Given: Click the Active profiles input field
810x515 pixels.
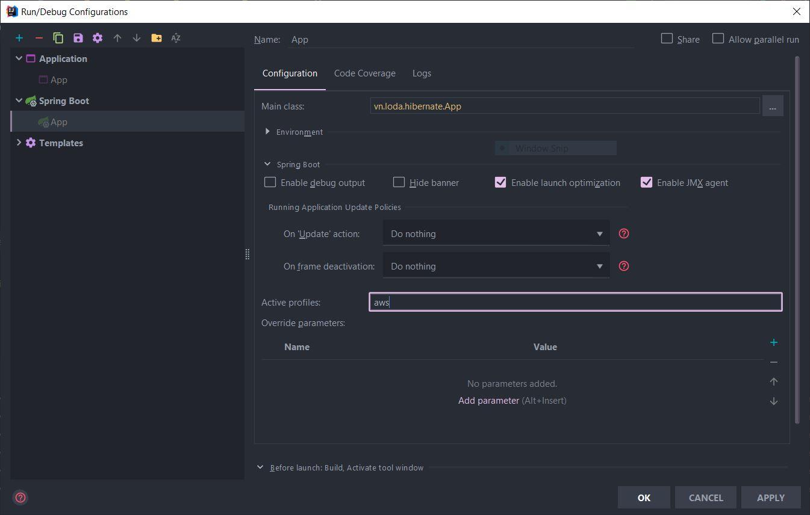Looking at the screenshot, I should coord(575,302).
